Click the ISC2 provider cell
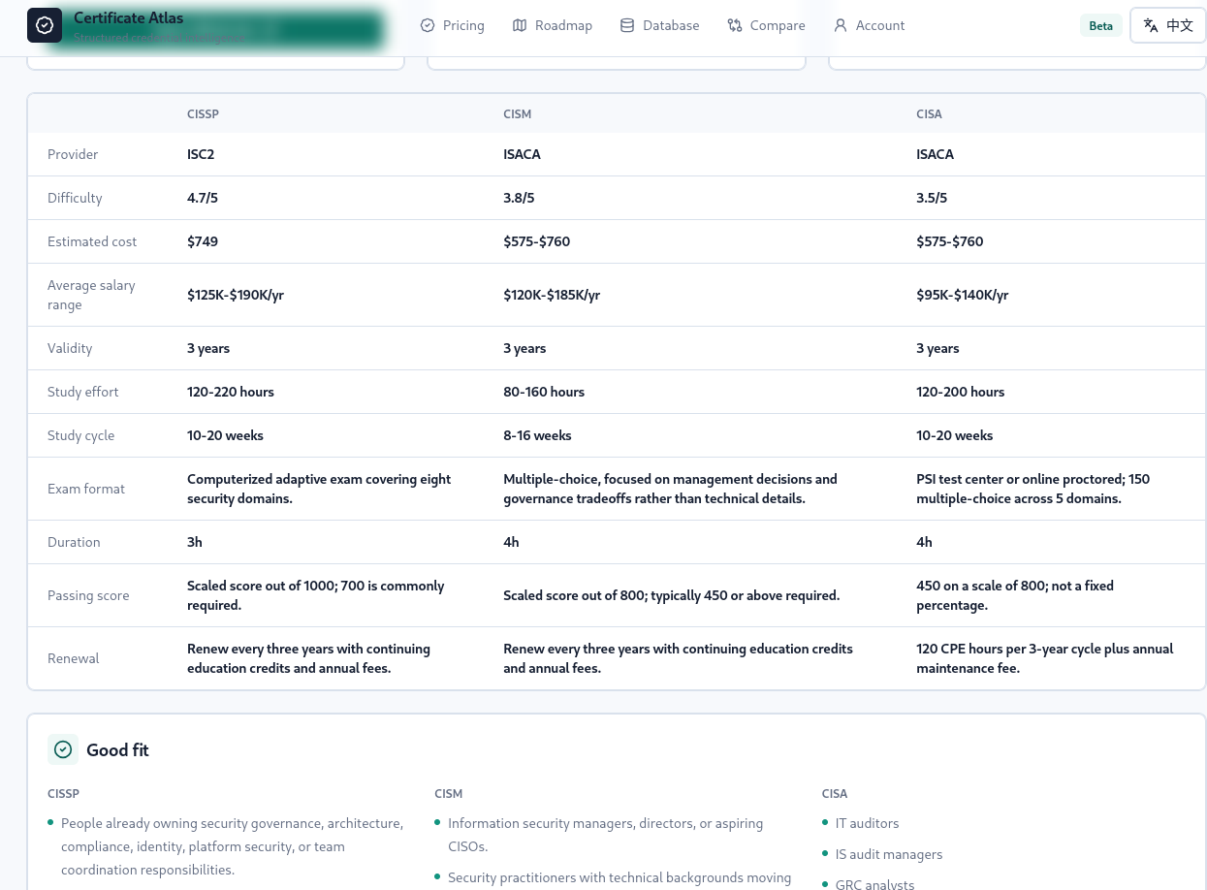 coord(201,154)
